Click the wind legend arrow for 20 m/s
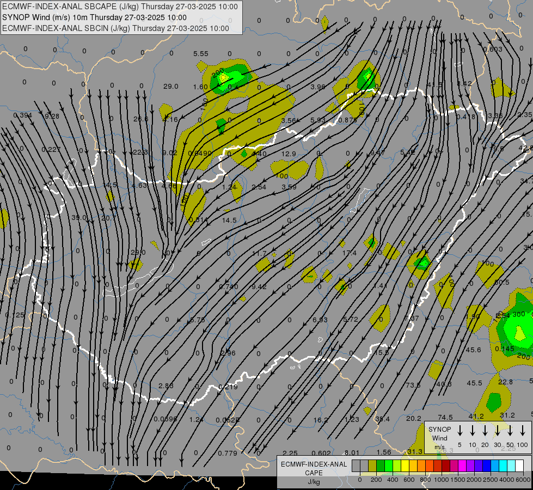This screenshot has height=490, width=533. click(485, 431)
